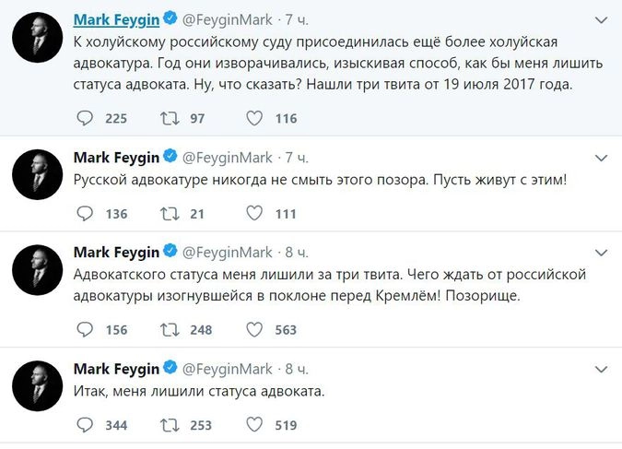
Task: Like the tweet with 116 likes
Action: [254, 118]
